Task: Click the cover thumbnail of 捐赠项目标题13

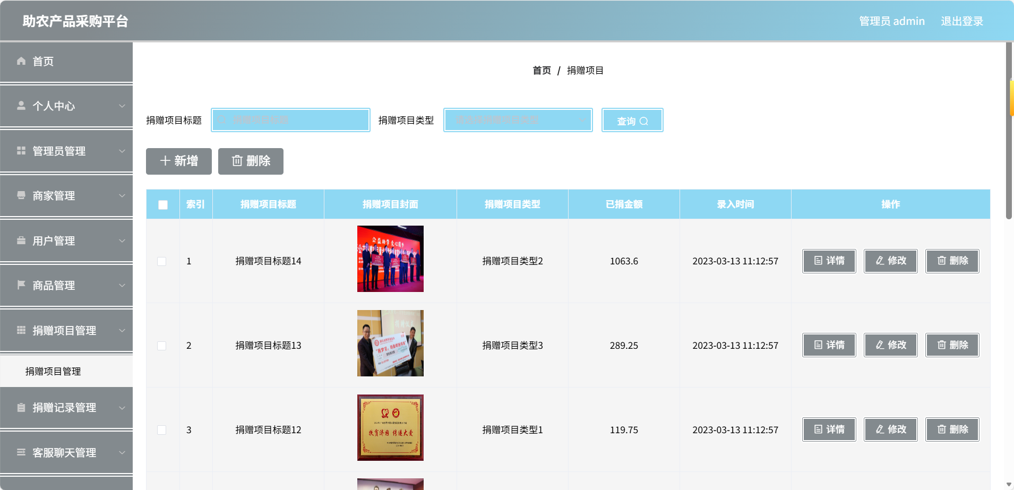Action: [390, 343]
